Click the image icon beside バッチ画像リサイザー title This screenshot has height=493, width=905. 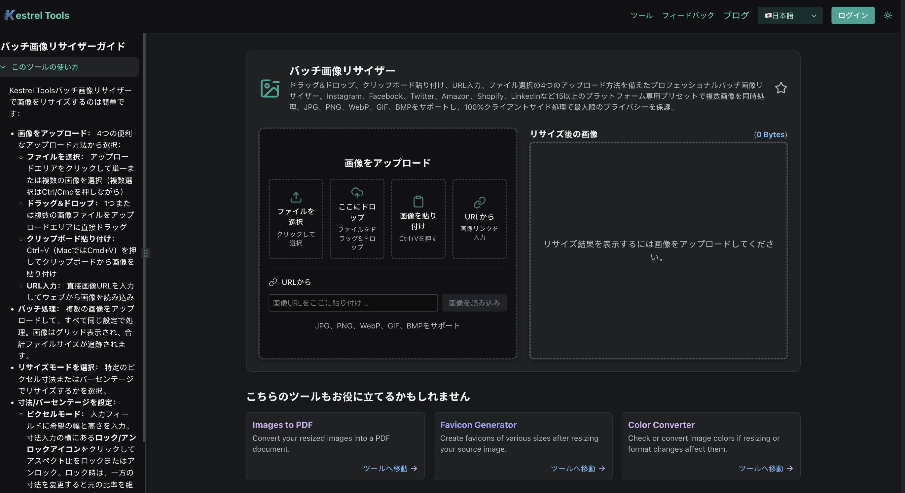270,89
